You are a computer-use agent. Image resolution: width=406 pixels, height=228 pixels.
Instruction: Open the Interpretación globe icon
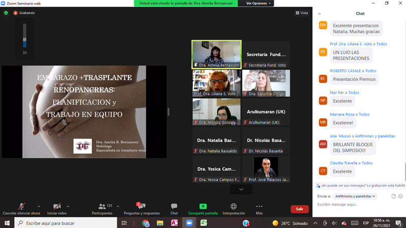pos(233,208)
